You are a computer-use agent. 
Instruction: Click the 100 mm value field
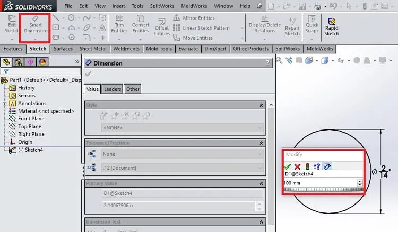coord(321,183)
